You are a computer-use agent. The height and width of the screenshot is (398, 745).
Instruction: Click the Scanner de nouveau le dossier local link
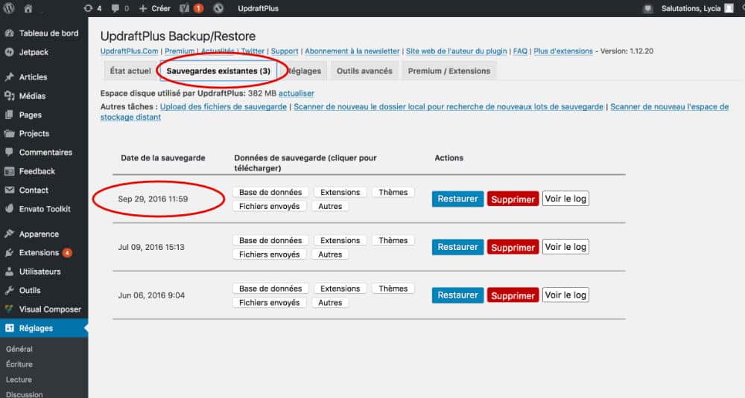click(448, 106)
